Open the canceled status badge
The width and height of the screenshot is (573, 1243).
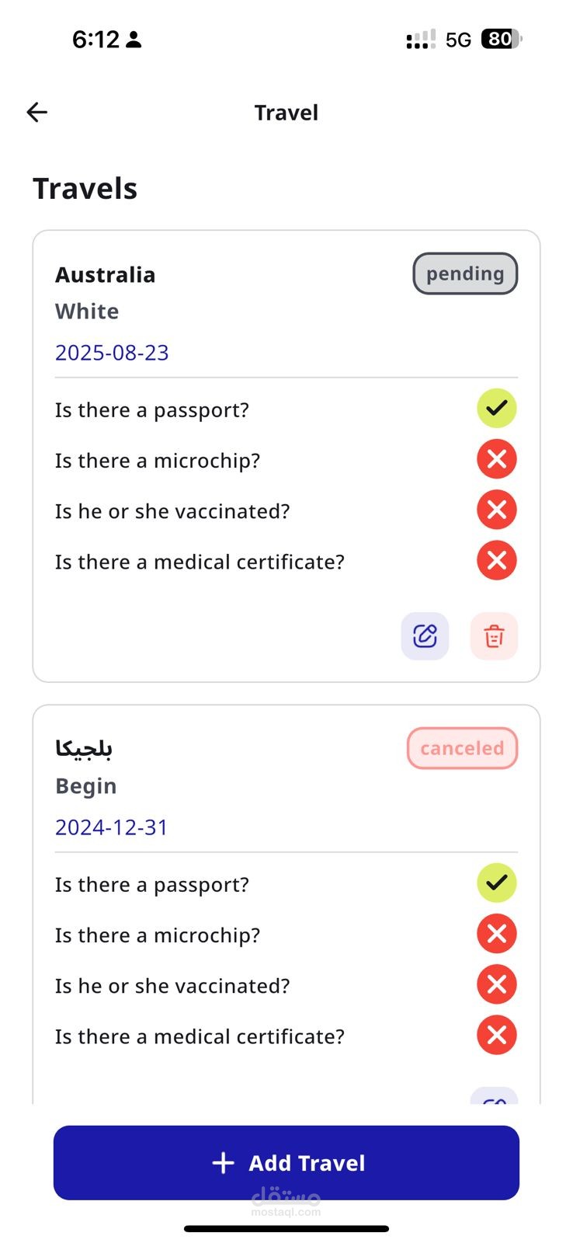pos(463,748)
